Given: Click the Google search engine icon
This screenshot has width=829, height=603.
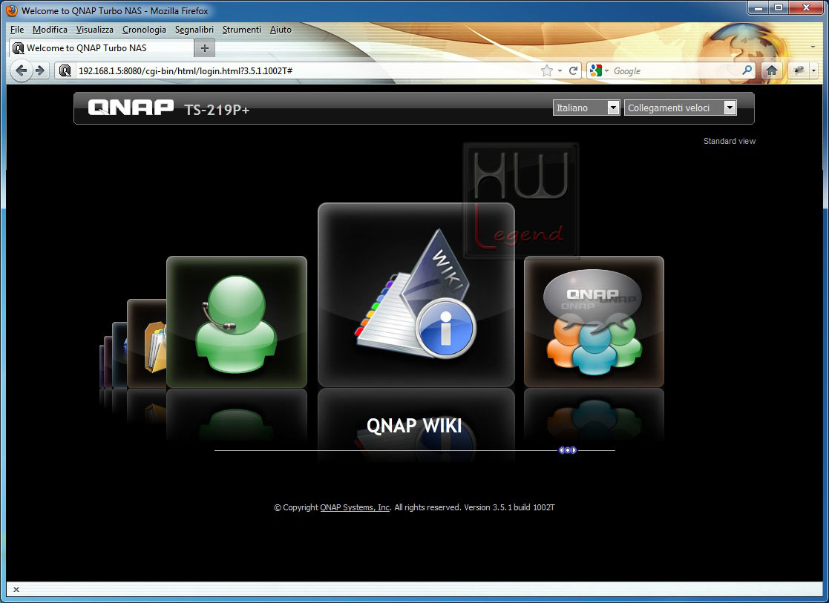Looking at the screenshot, I should [x=596, y=70].
